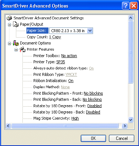Click Print Blocking Pattern Front No blocking
The image size is (139, 146).
pyautogui.click(x=93, y=93)
